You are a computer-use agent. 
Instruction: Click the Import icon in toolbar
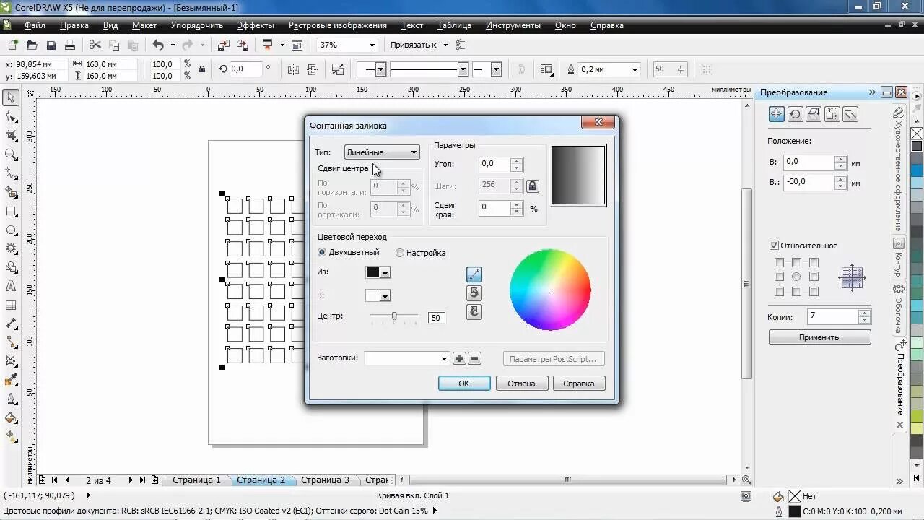tap(224, 45)
